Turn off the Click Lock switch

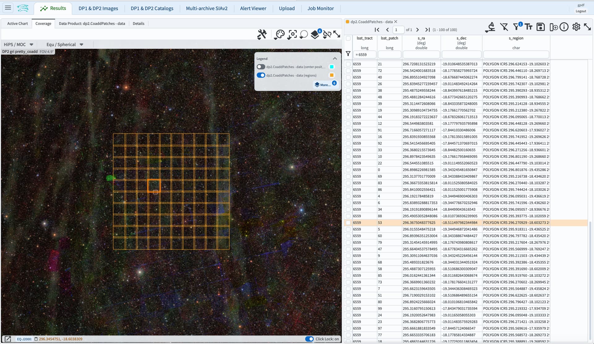[309, 339]
